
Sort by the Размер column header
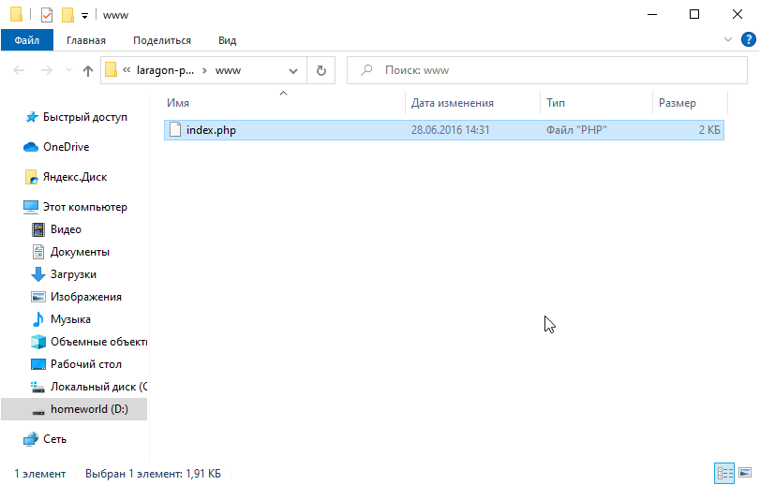tap(677, 103)
